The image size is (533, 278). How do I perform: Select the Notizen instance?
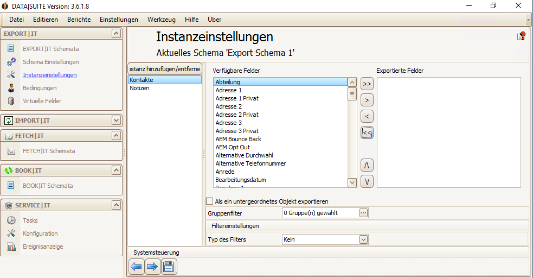point(165,88)
